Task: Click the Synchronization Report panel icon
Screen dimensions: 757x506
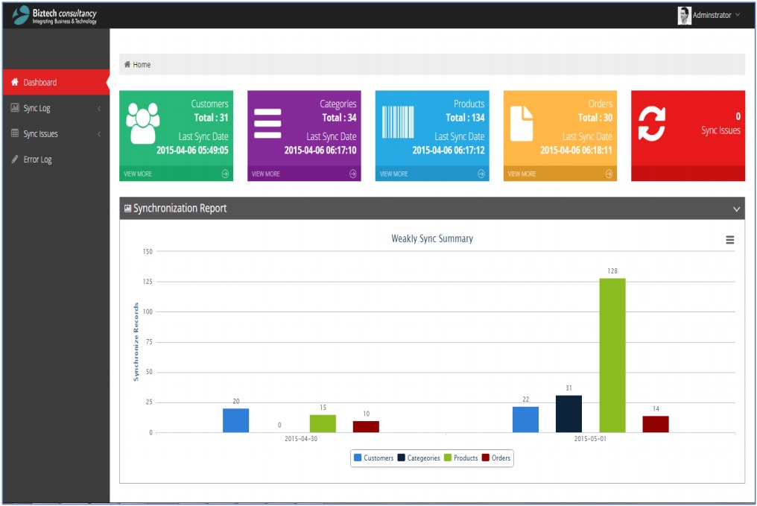Action: [x=128, y=209]
